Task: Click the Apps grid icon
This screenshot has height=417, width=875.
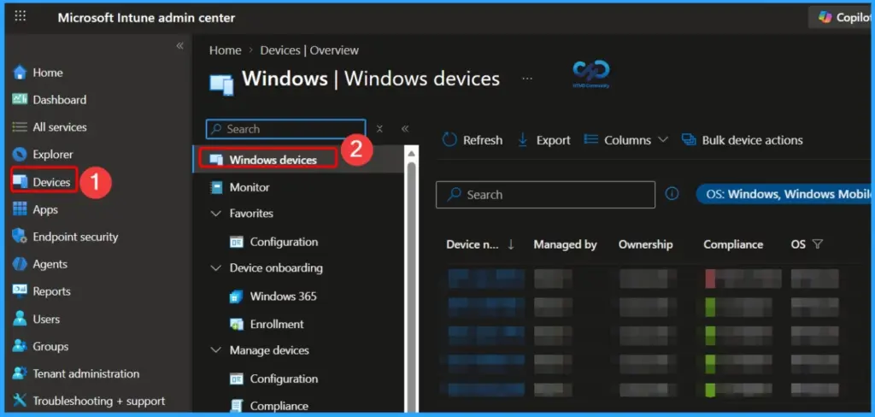Action: (20, 209)
